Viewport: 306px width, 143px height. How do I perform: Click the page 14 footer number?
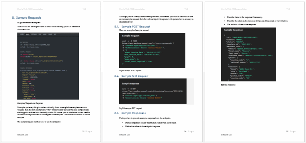click(189, 132)
